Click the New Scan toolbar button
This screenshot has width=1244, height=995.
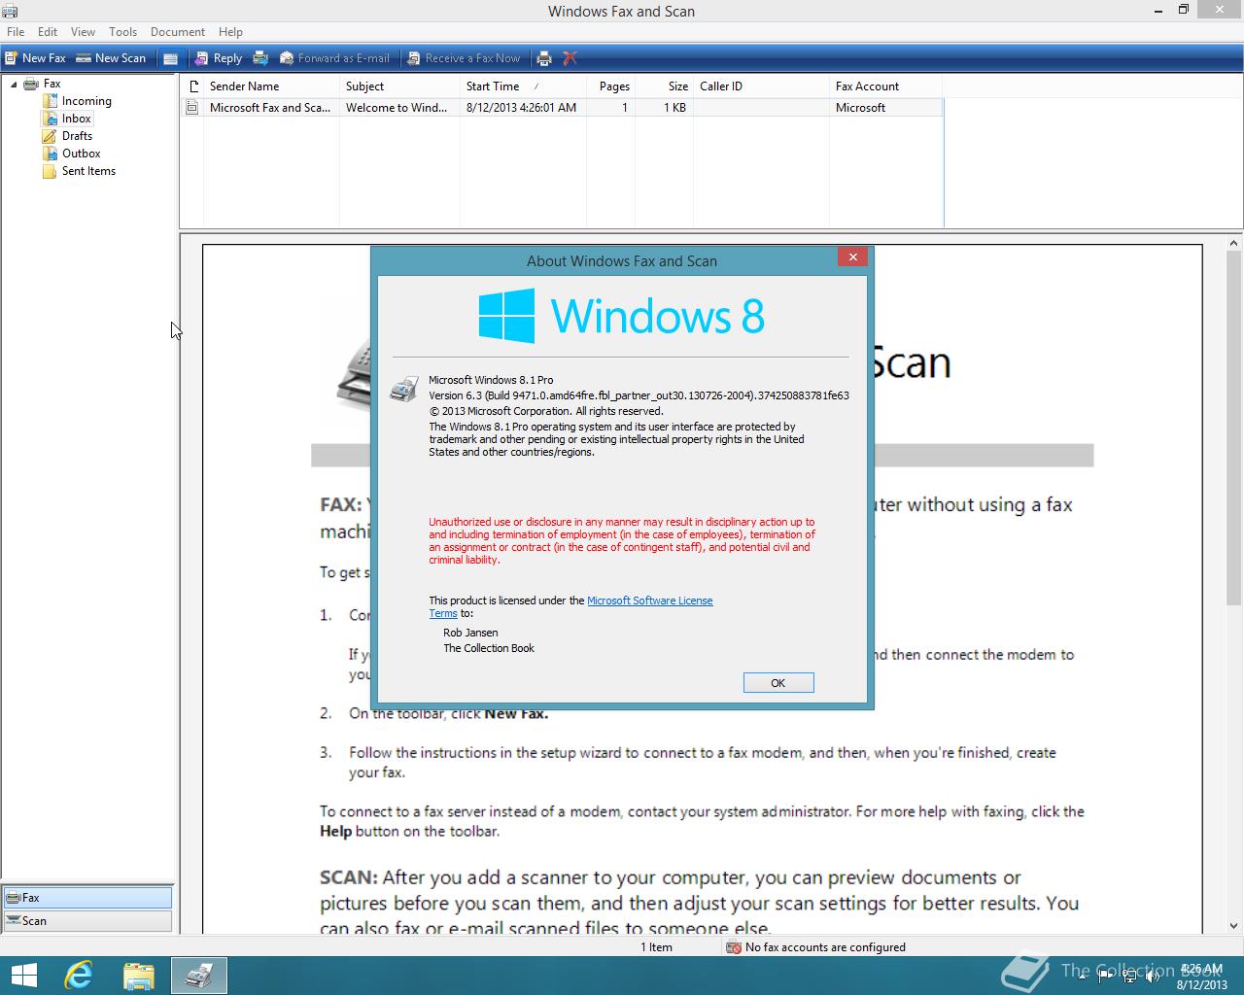111,58
